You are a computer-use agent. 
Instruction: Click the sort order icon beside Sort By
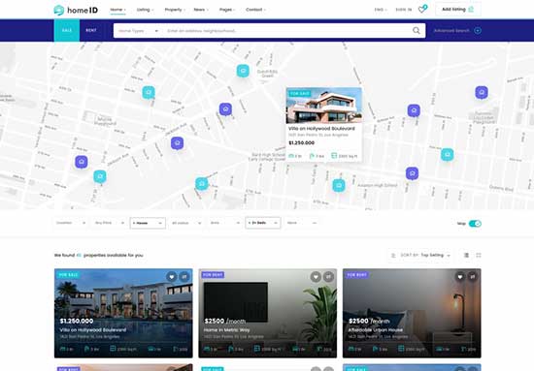pos(393,256)
